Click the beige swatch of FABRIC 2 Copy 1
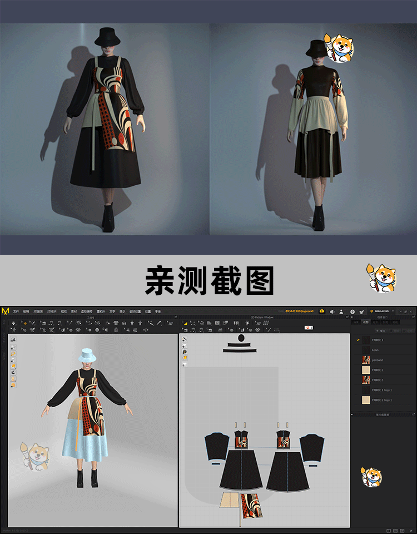 coord(366,400)
